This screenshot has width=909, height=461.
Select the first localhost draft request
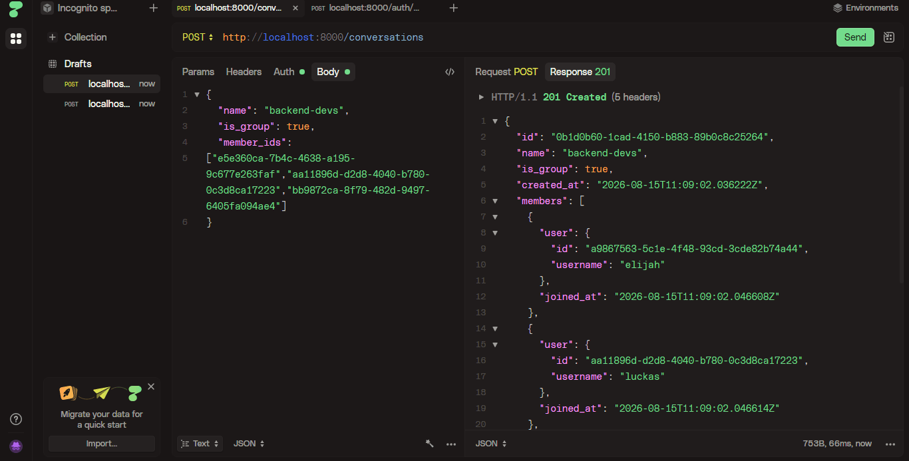(102, 84)
